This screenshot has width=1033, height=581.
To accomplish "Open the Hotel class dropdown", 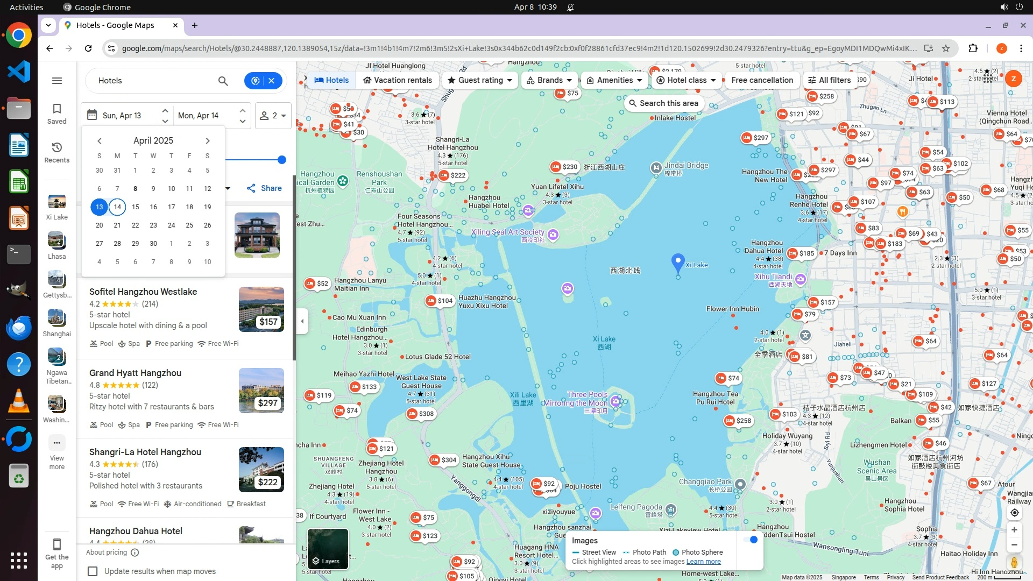I will click(686, 80).
